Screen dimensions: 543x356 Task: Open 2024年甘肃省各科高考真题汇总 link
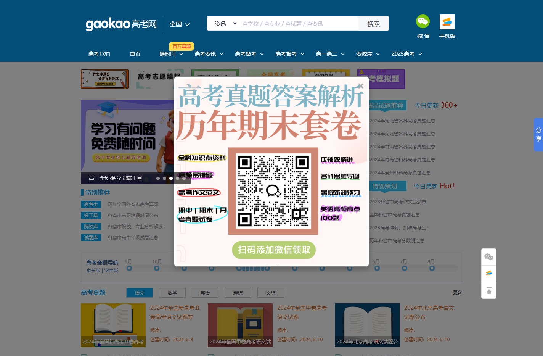click(402, 147)
